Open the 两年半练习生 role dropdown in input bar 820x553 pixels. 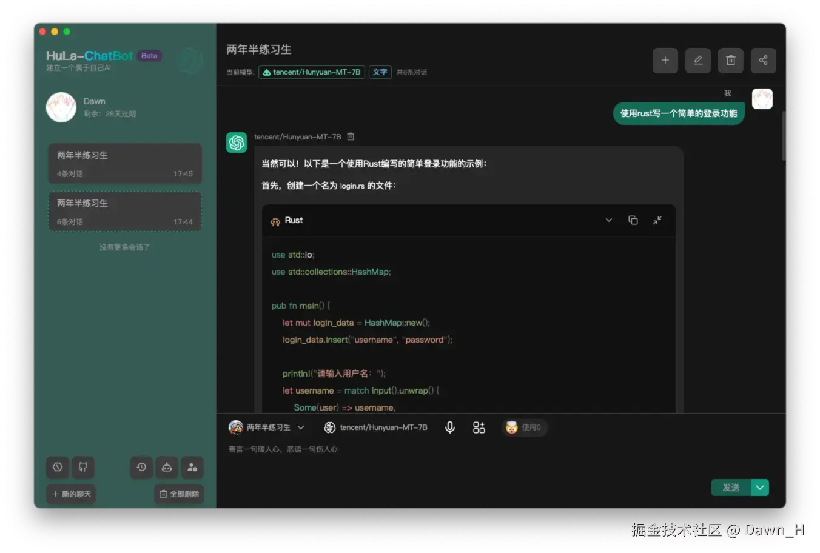[x=267, y=427]
